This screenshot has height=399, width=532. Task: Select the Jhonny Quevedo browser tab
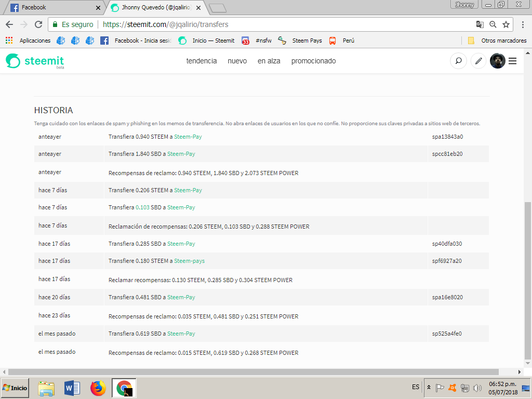tap(156, 7)
